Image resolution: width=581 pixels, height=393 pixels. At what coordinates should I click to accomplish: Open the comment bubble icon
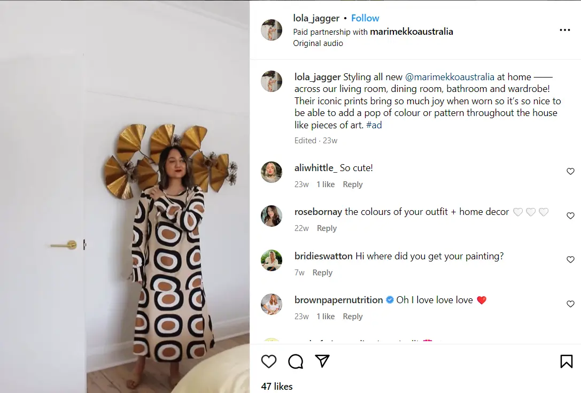pyautogui.click(x=296, y=362)
